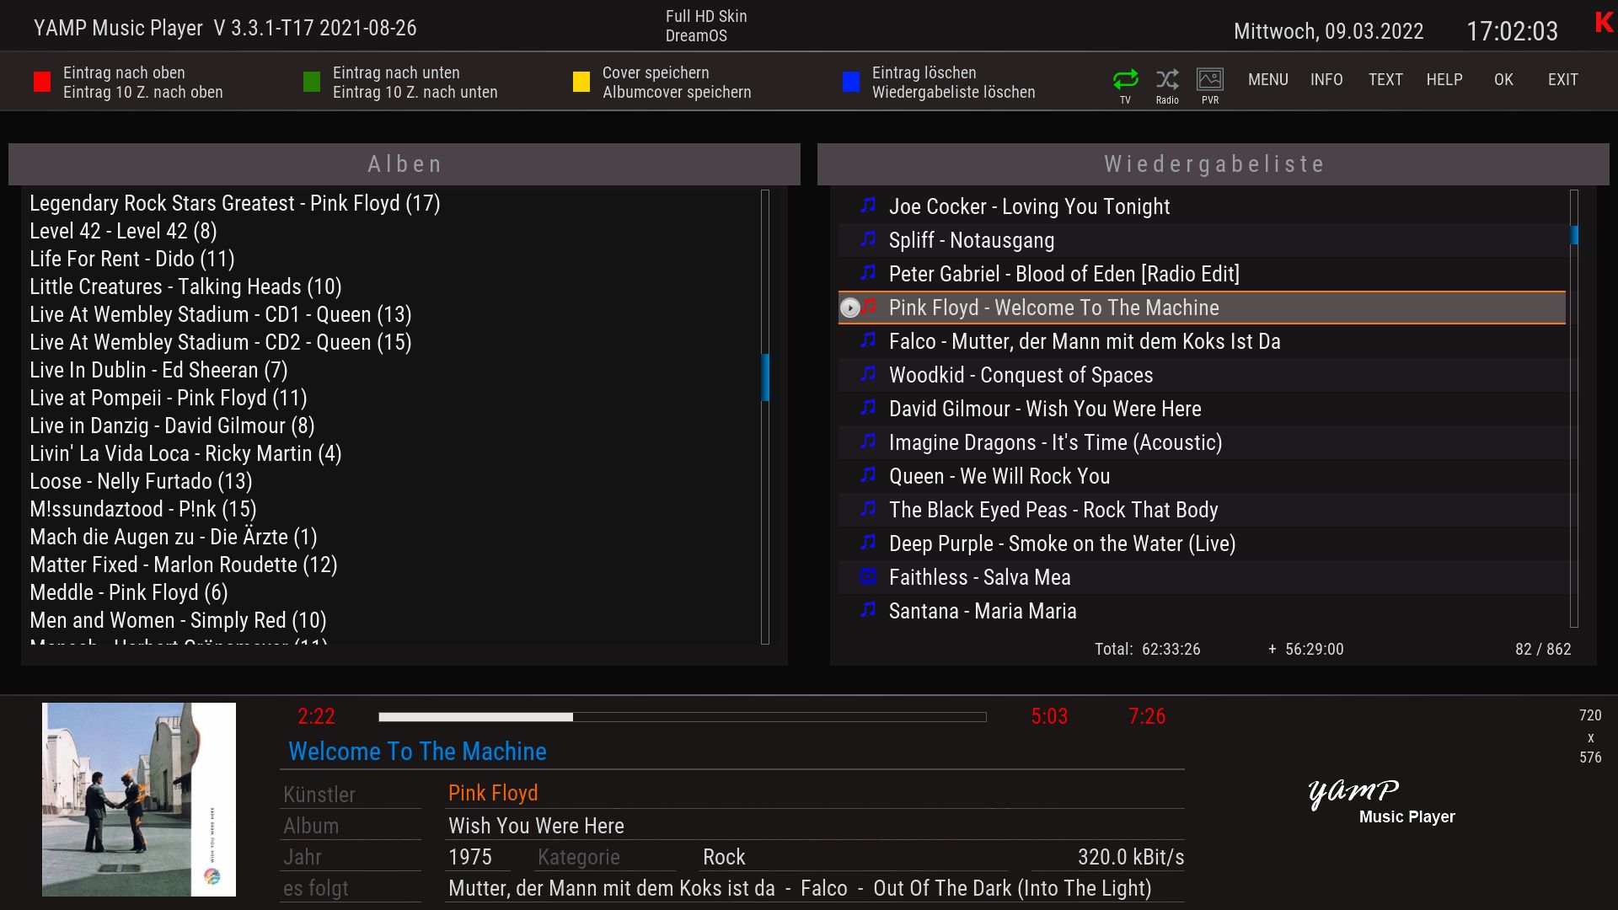This screenshot has height=910, width=1618.
Task: Click the blue Eintrag löschen square
Action: point(851,82)
